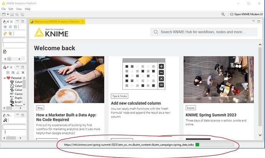Click the Save As toolbar icon
Image resolution: width=265 pixels, height=158 pixels.
tap(17, 15)
